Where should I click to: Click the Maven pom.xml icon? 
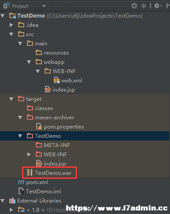pyautogui.click(x=21, y=182)
